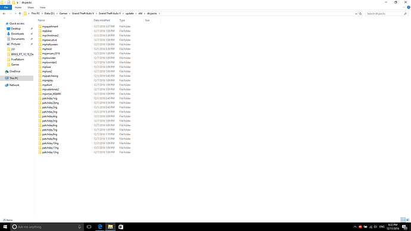411x231 pixels.
Task: Switch to Details view layout icon
Action: pos(403,220)
